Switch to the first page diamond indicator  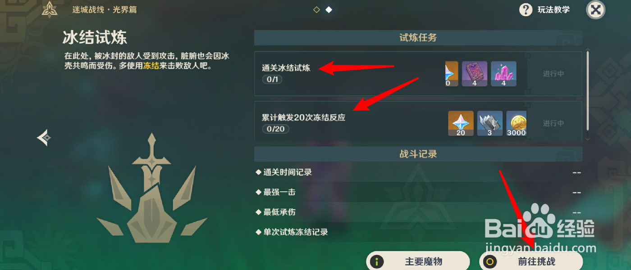[316, 9]
